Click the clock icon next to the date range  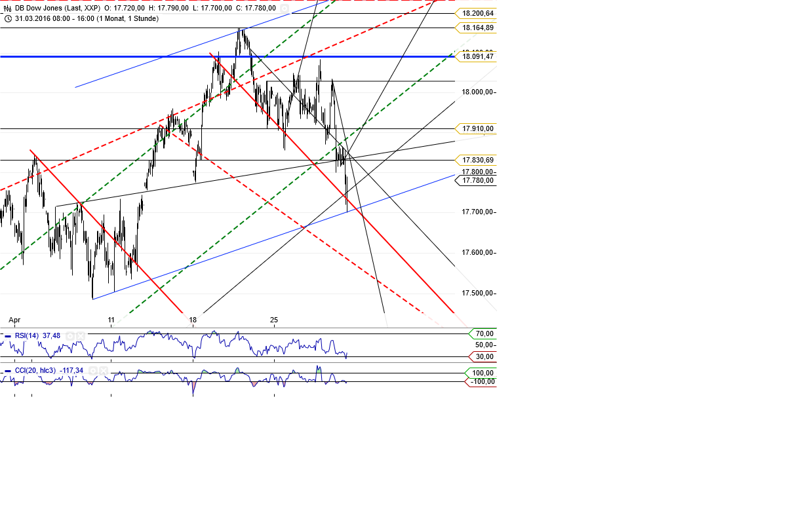[9, 18]
